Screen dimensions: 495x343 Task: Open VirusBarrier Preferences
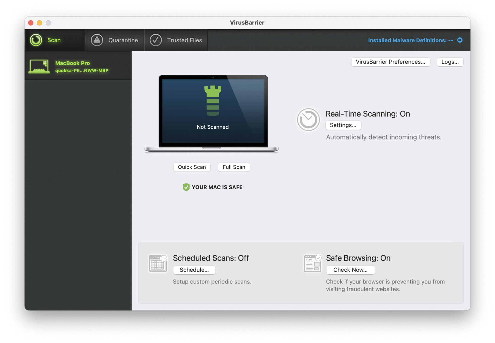coord(390,62)
